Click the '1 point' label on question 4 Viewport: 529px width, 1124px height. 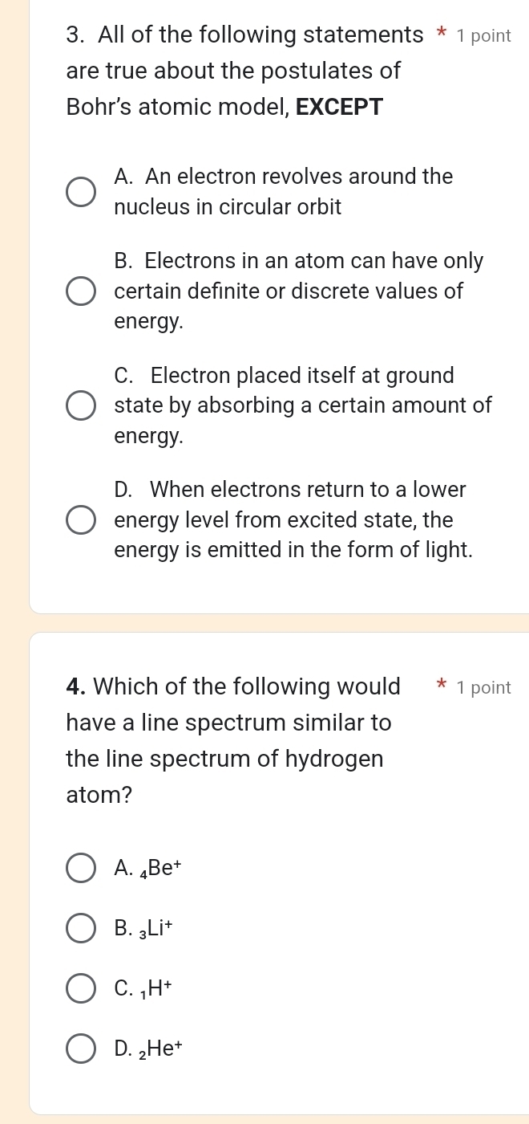[x=483, y=686]
